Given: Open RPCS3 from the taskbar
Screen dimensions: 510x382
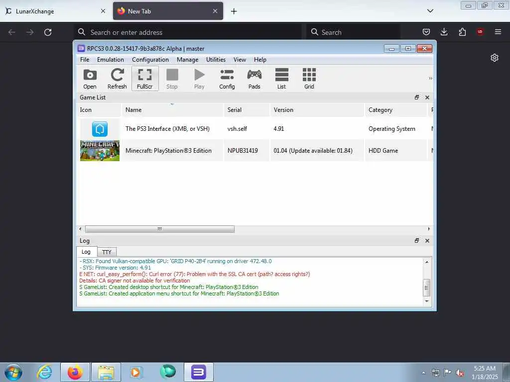Looking at the screenshot, I should pos(199,372).
